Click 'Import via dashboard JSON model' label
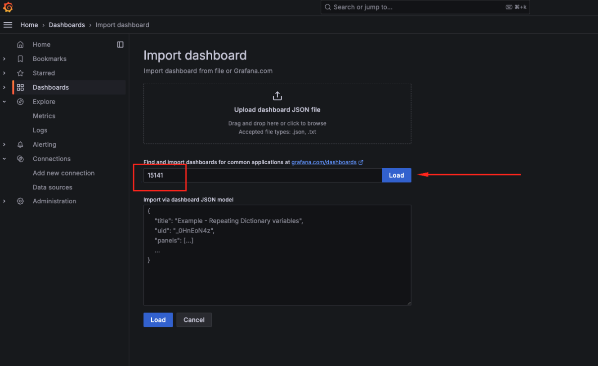Image resolution: width=598 pixels, height=366 pixels. click(x=188, y=199)
